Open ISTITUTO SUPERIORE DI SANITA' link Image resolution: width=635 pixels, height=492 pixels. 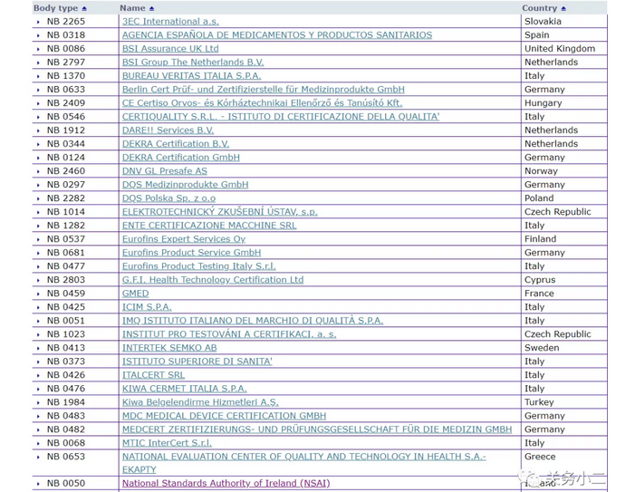tap(197, 362)
